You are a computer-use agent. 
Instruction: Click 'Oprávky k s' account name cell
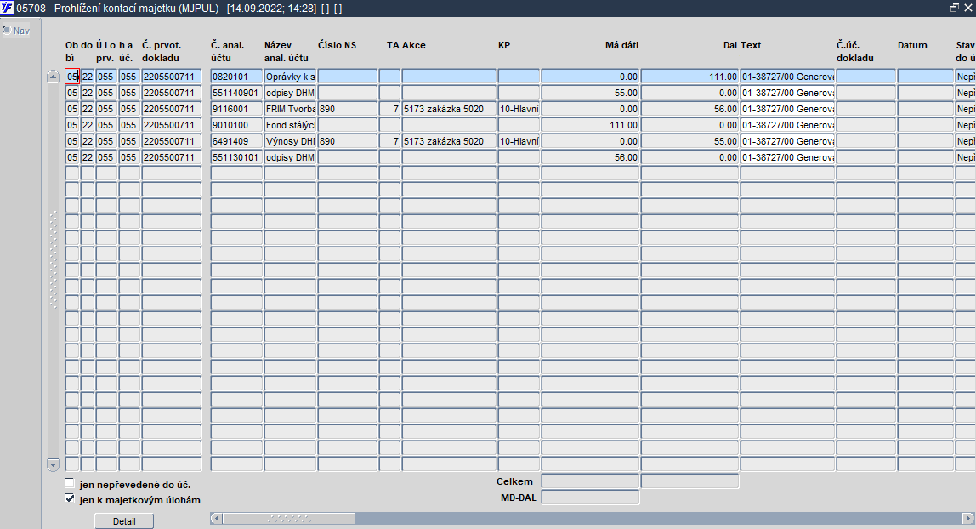point(290,77)
